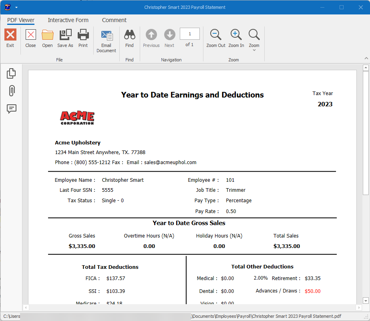The width and height of the screenshot is (370, 321).
Task: Open the attachments panel
Action: (11, 91)
